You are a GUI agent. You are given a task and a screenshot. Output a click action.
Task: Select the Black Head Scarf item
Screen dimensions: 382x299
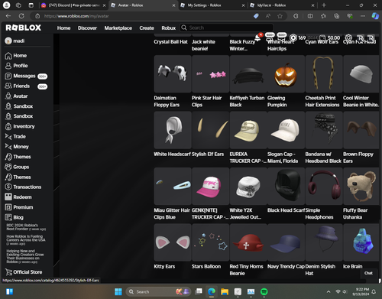286,190
